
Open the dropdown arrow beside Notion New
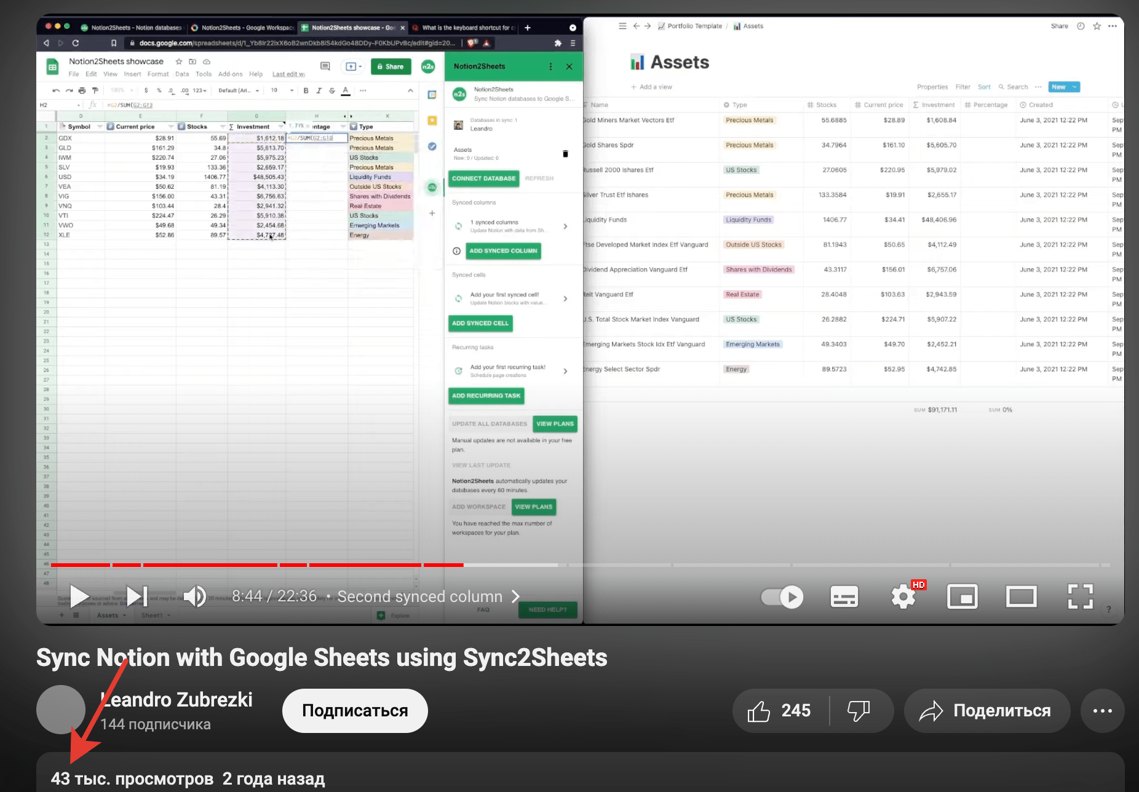click(1075, 87)
